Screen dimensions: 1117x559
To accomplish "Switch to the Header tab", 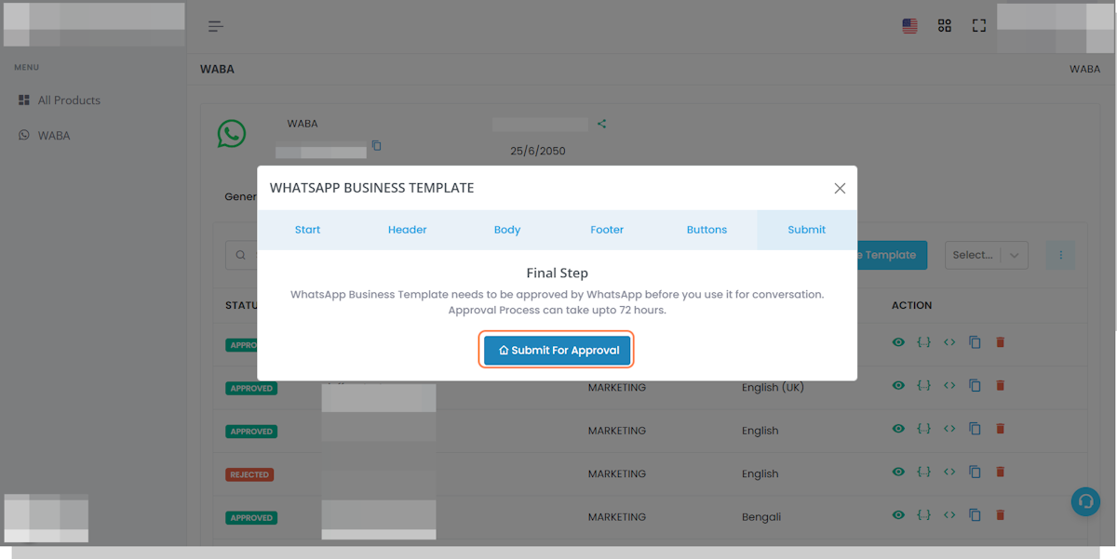I will [408, 230].
